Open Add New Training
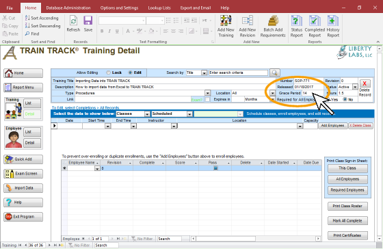The image size is (383, 249). pos(226,27)
